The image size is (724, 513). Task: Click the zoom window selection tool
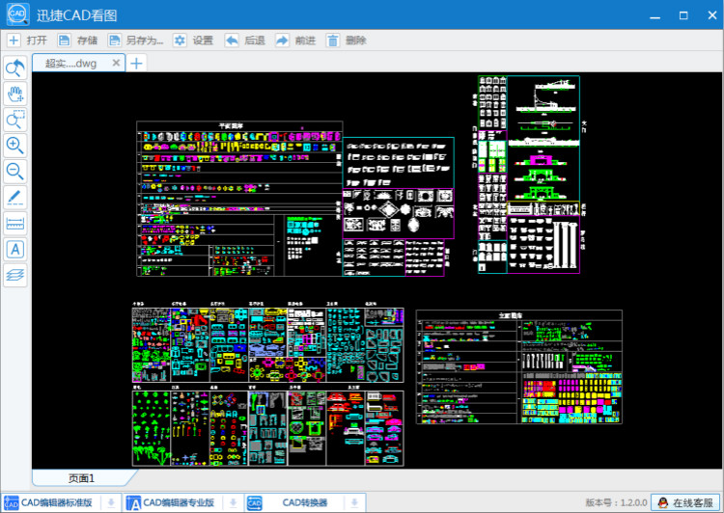point(15,120)
